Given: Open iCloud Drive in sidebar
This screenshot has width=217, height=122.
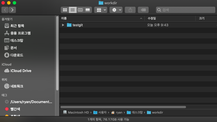Looking at the screenshot, I should (18, 71).
